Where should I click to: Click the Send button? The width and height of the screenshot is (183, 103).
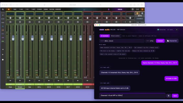tap(175, 96)
